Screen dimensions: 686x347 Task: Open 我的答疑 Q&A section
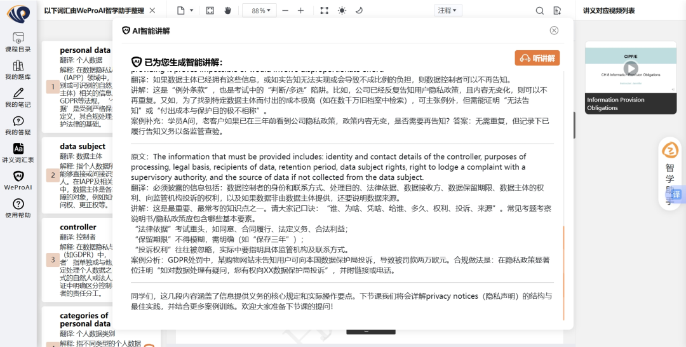pos(18,125)
